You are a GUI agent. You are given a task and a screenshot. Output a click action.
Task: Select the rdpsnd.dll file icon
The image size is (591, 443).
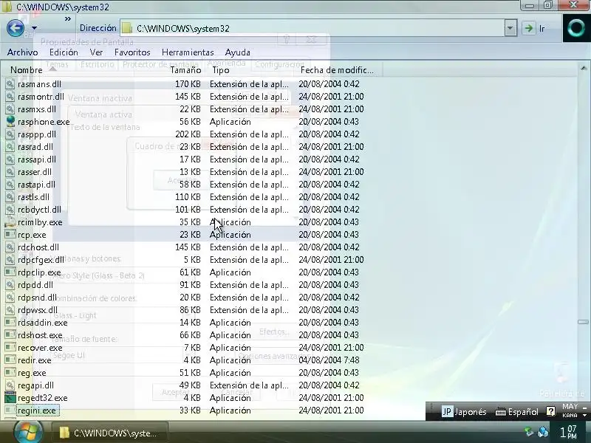pyautogui.click(x=10, y=298)
